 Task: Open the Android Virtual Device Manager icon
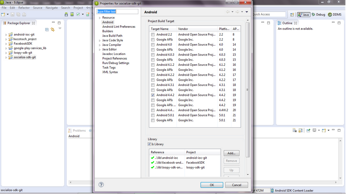pos(72,14)
